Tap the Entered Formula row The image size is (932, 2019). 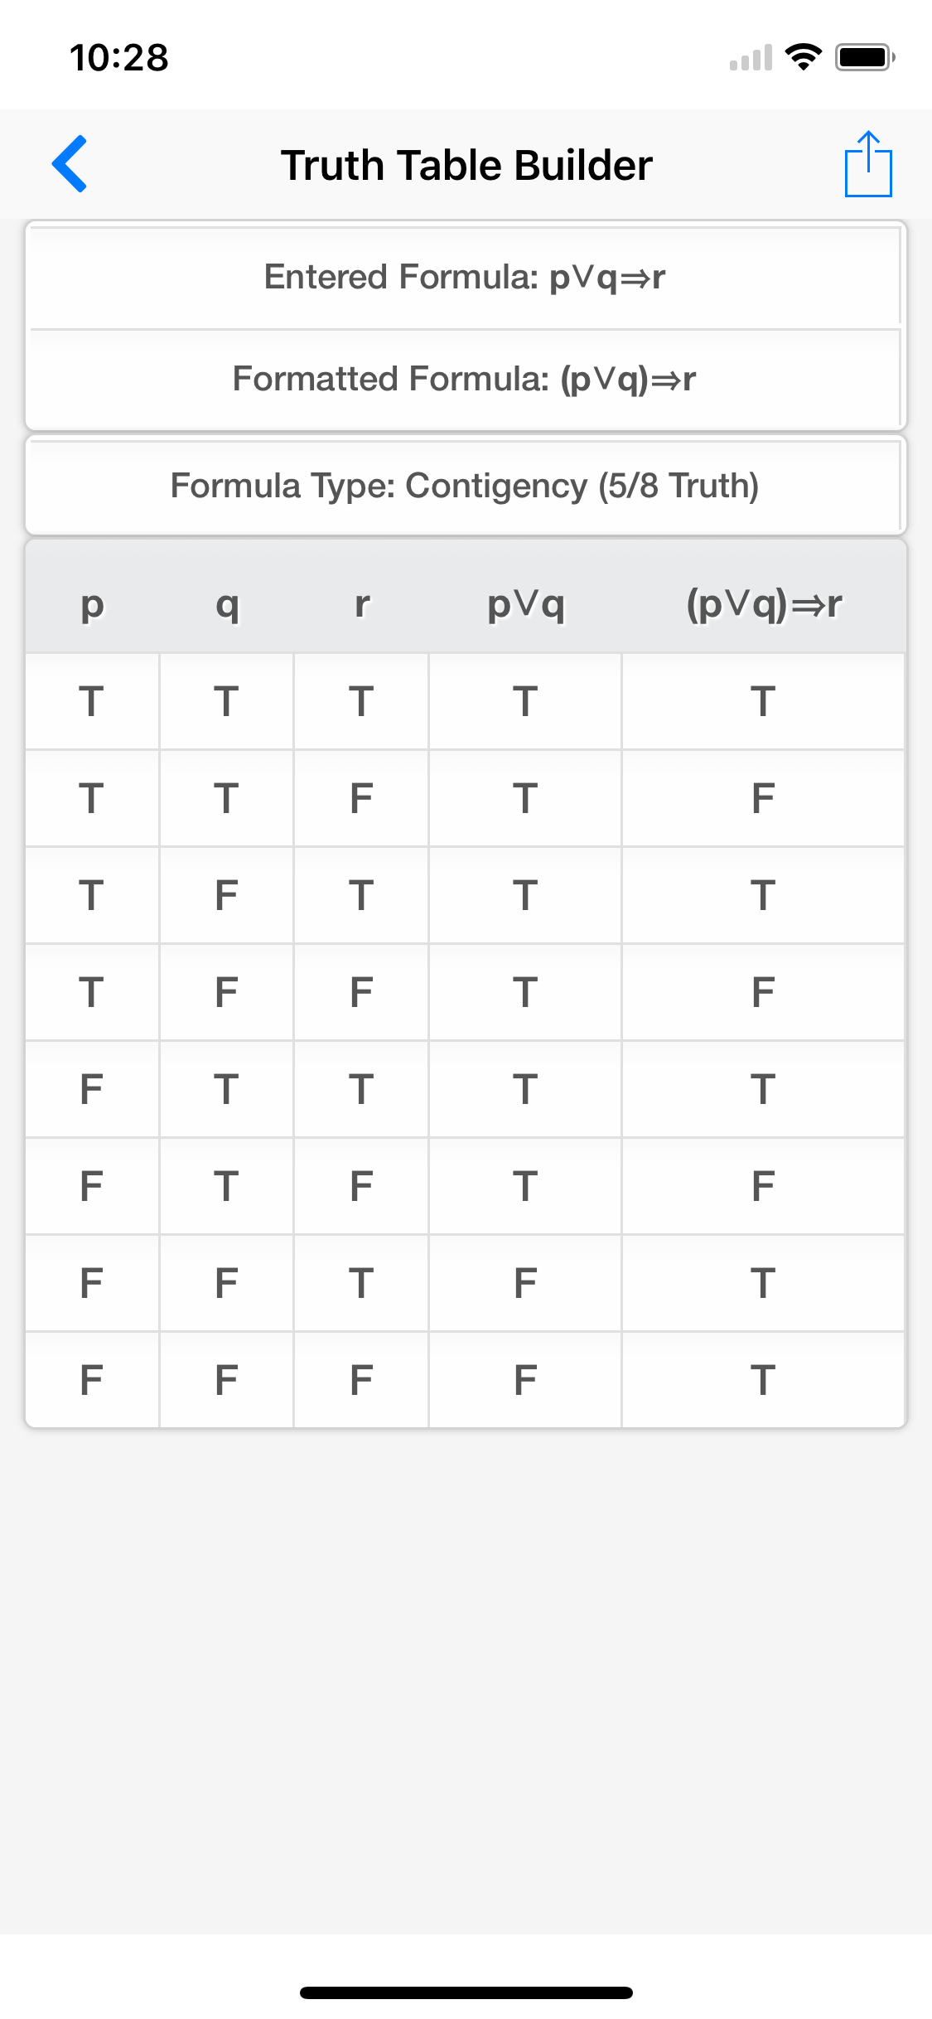[465, 277]
